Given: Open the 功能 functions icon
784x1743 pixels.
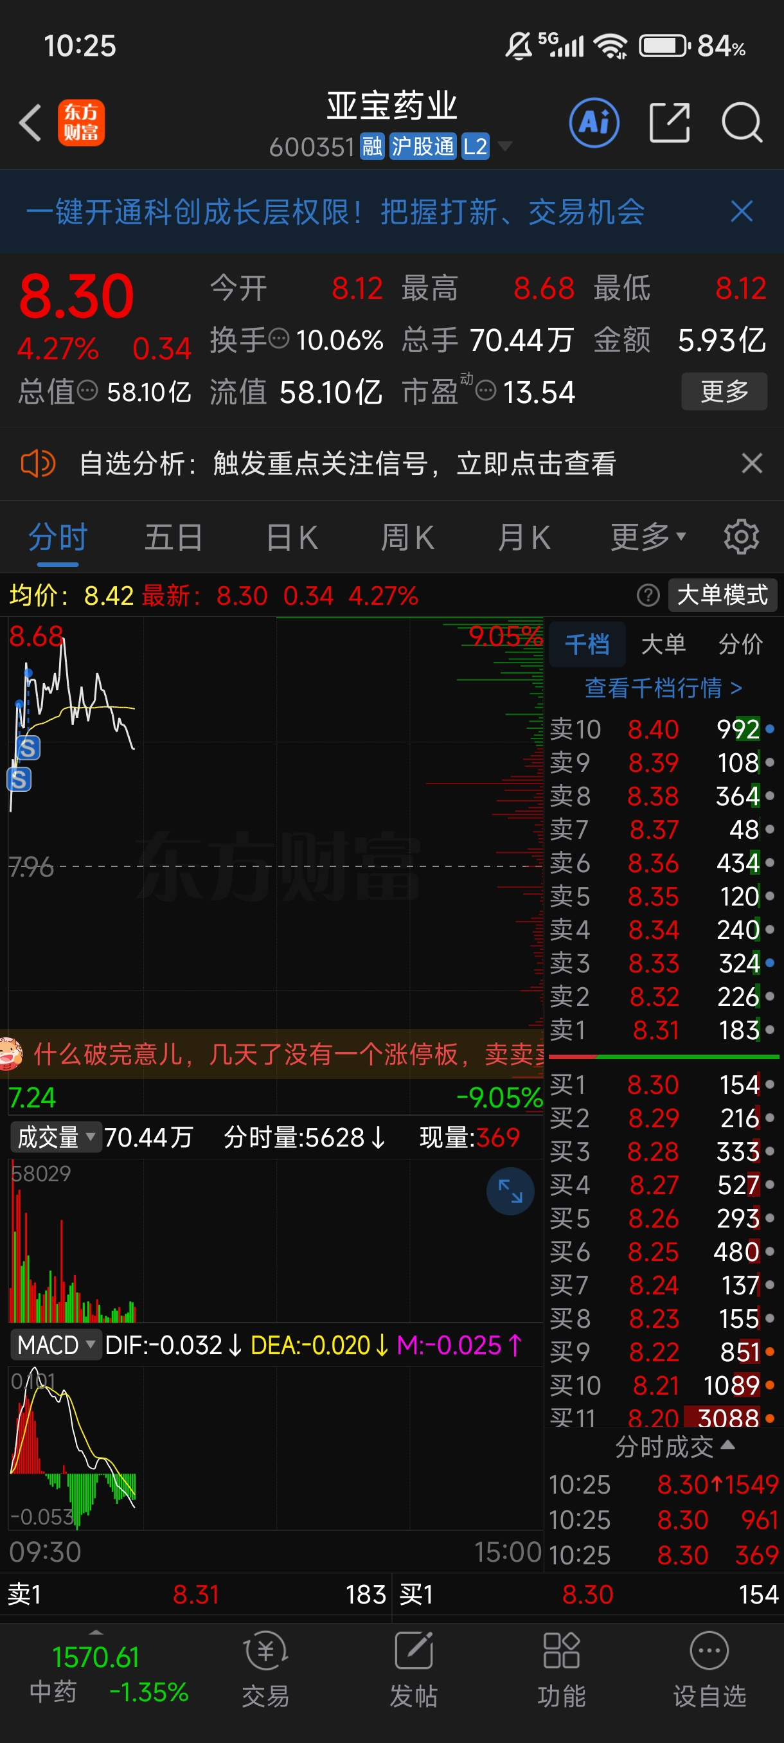Looking at the screenshot, I should [x=562, y=1669].
